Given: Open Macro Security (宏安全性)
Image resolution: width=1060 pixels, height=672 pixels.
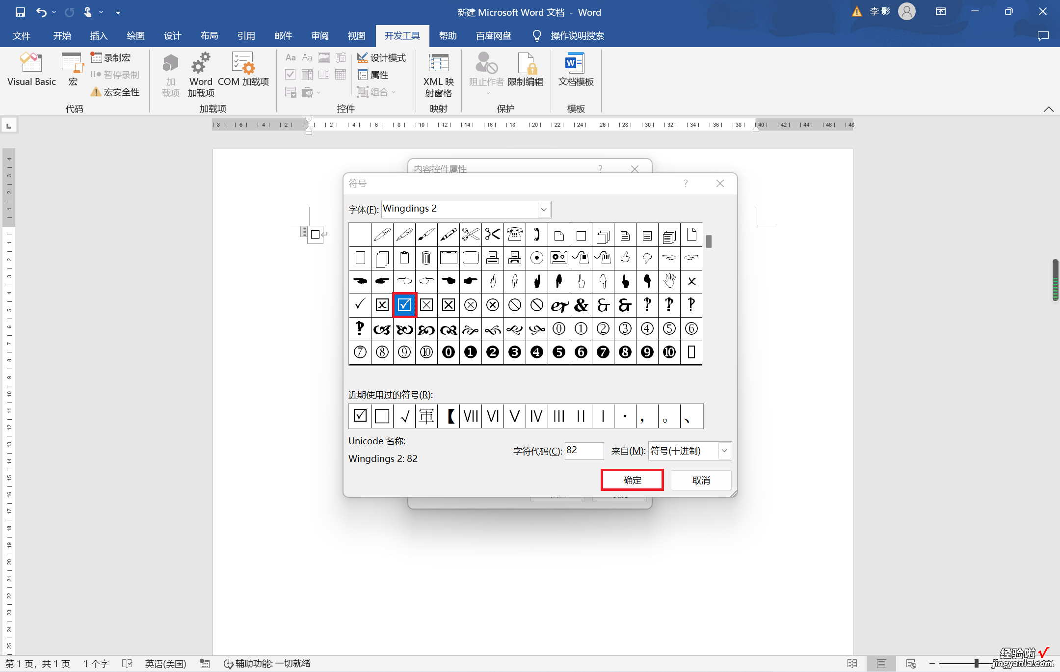Looking at the screenshot, I should 116,92.
